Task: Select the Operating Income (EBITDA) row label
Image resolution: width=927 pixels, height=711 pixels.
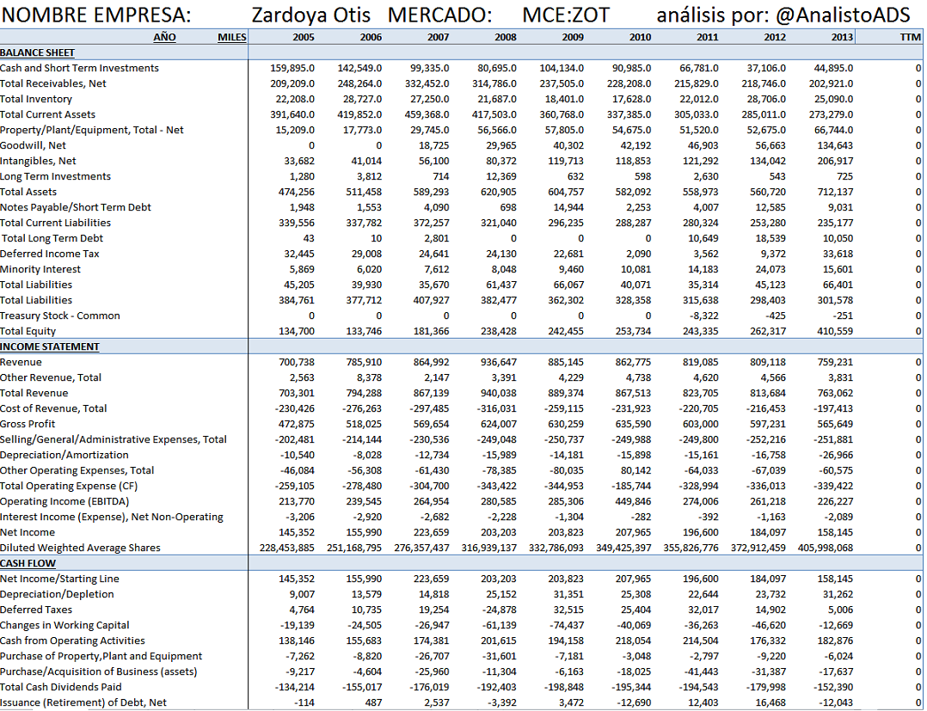Action: (64, 501)
